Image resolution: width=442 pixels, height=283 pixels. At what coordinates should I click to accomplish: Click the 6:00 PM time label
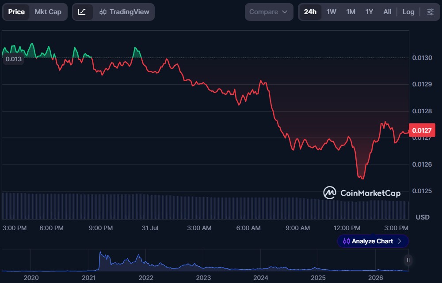click(51, 228)
